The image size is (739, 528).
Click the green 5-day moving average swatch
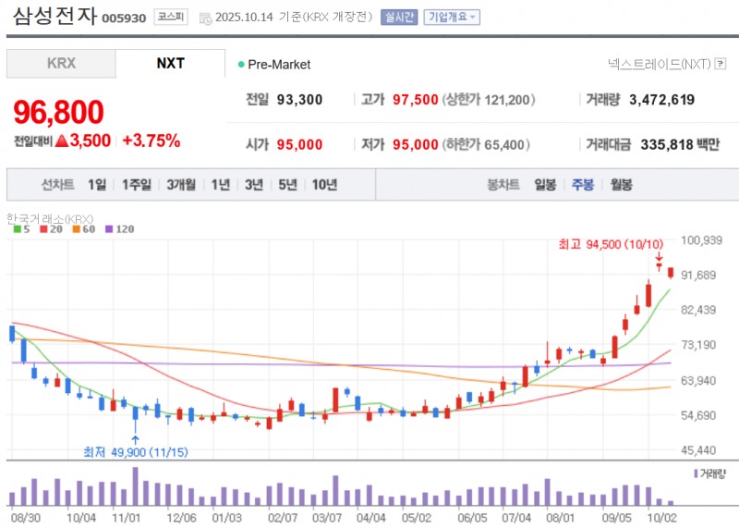click(x=16, y=228)
